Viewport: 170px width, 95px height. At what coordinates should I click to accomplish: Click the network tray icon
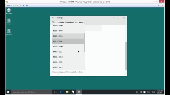click(137, 92)
